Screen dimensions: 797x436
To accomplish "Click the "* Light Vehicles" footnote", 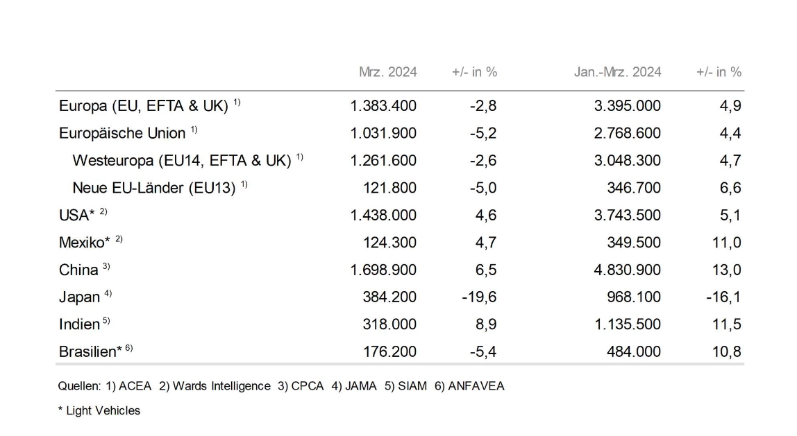I will [99, 411].
